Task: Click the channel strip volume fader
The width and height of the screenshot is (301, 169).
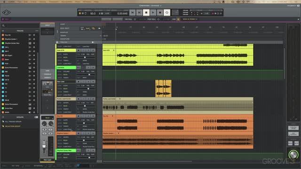Action: (44, 144)
